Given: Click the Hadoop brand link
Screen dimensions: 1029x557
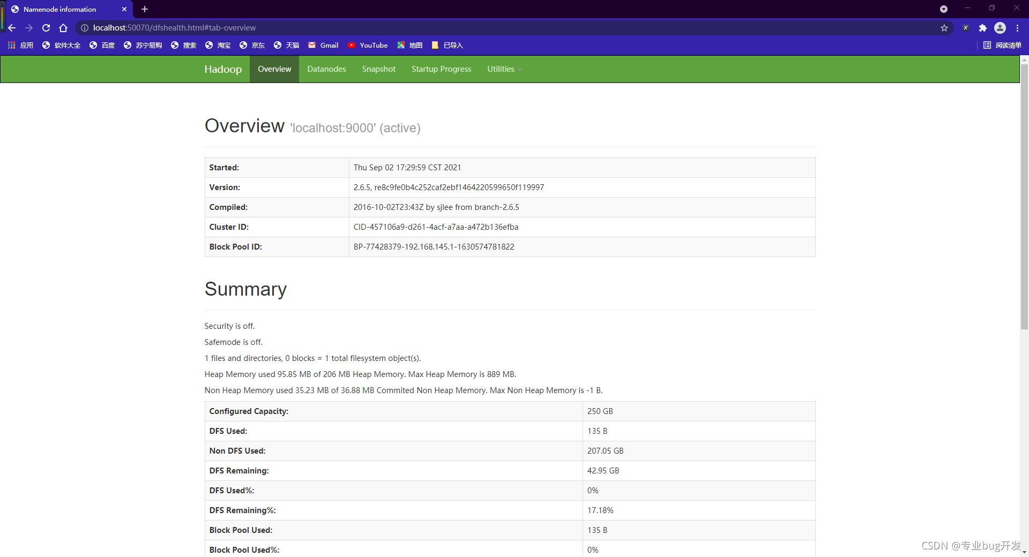Looking at the screenshot, I should 223,69.
